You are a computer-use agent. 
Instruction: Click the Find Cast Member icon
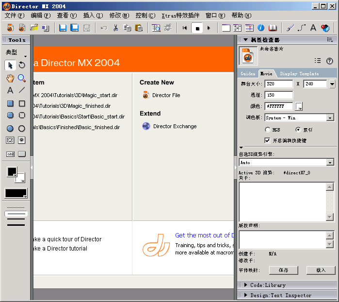156,28
